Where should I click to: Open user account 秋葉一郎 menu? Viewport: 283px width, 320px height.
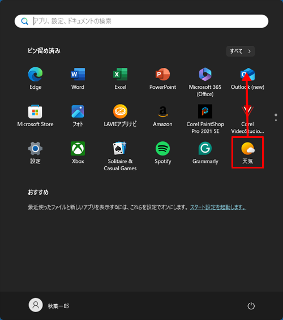pos(49,305)
